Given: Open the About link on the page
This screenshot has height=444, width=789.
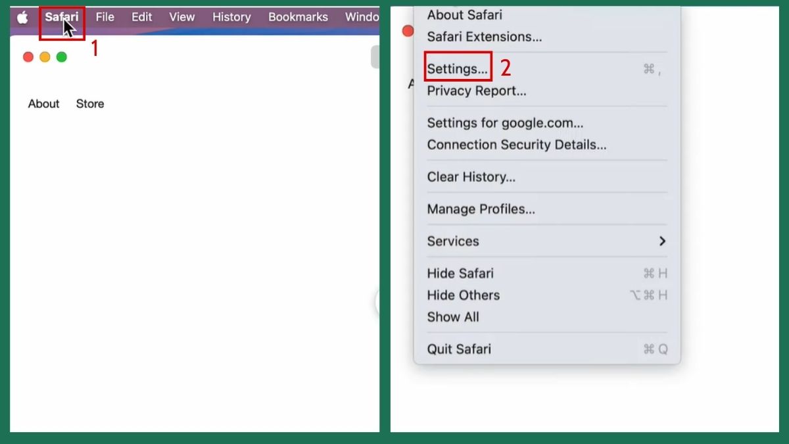Looking at the screenshot, I should [43, 104].
